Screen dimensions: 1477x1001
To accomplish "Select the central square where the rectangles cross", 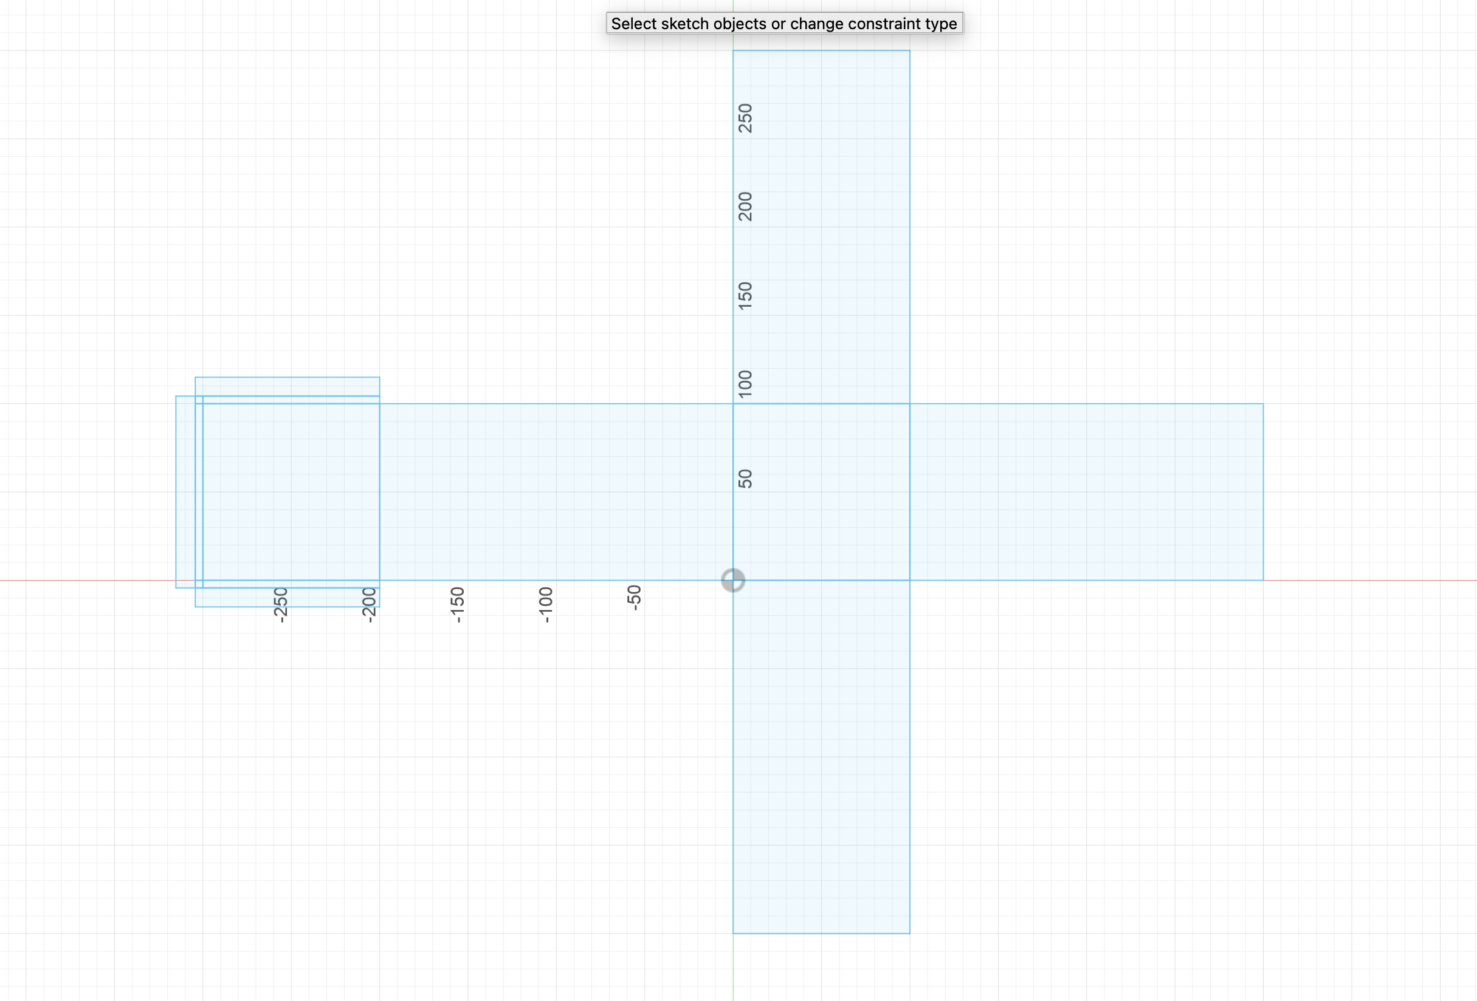I will click(x=821, y=491).
